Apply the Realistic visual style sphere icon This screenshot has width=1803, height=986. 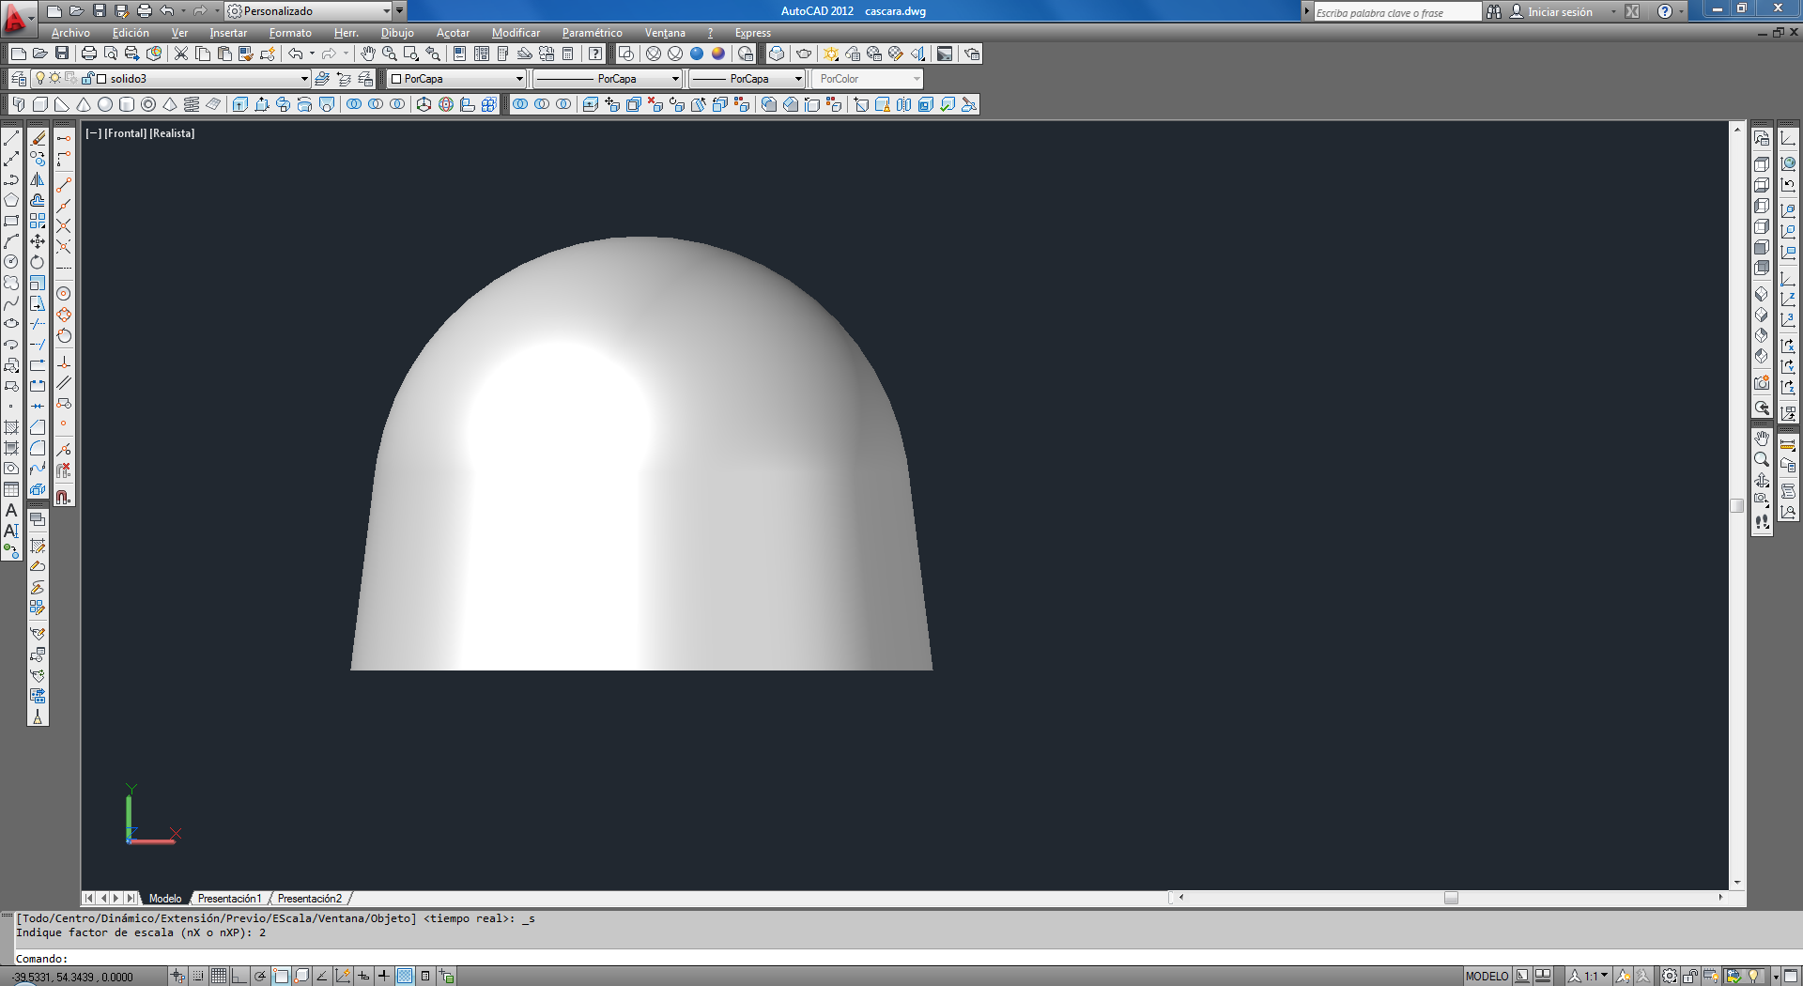point(697,54)
